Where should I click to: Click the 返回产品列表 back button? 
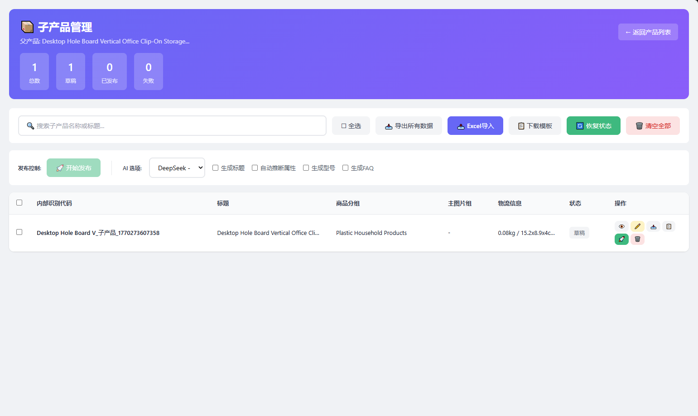648,32
